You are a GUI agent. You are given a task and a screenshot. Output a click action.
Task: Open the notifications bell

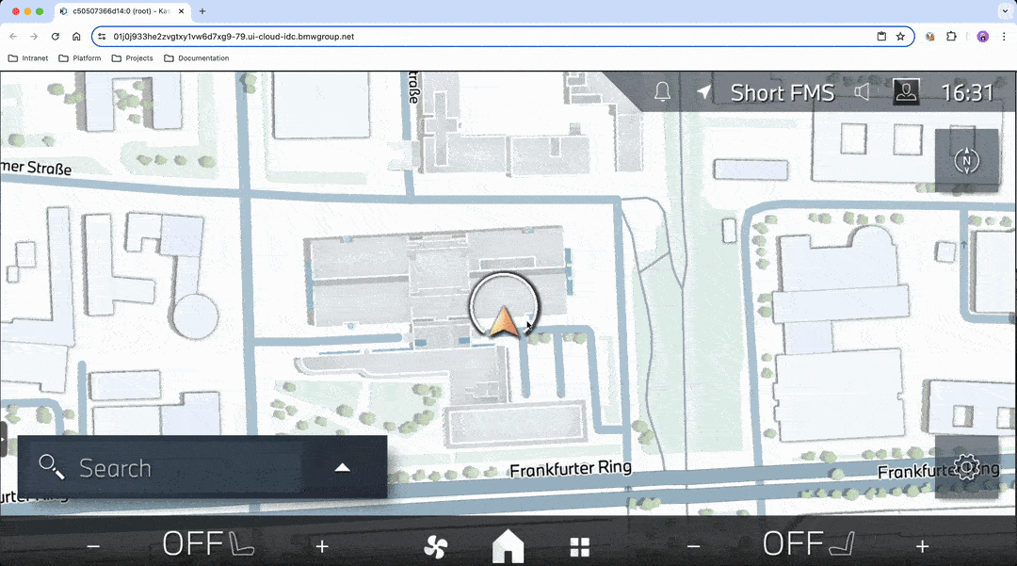662,92
